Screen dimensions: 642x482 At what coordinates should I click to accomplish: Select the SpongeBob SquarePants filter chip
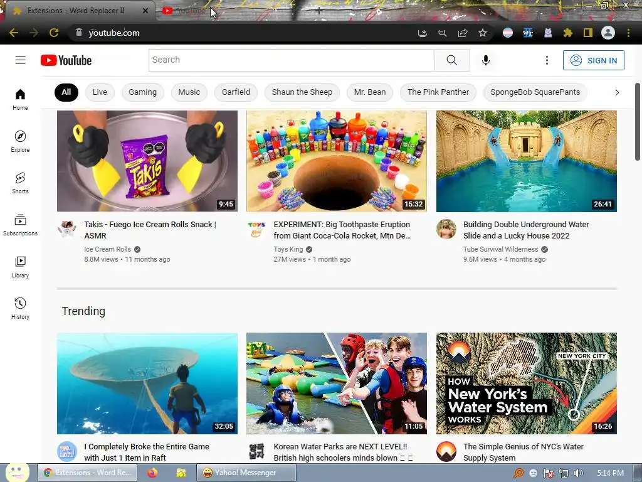[x=535, y=92]
